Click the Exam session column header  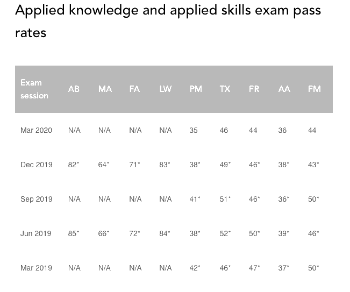point(34,89)
